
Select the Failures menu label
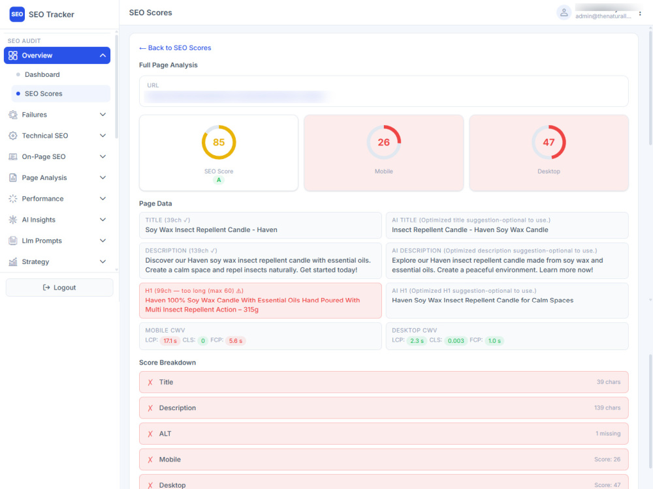[x=34, y=115]
